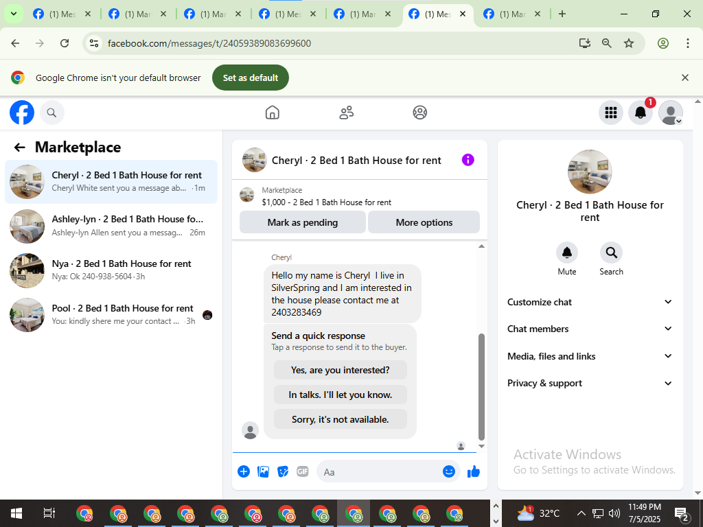Click the chat scroll down arrow

pyautogui.click(x=481, y=446)
